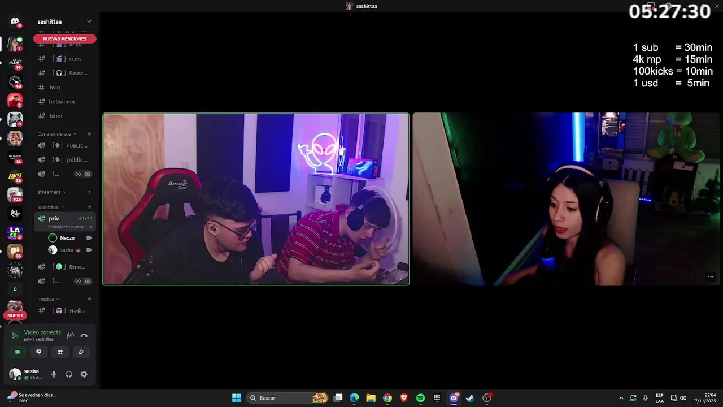The image size is (723, 407).
Task: Toggle noise suppression icon in voice panel
Action: 71,335
